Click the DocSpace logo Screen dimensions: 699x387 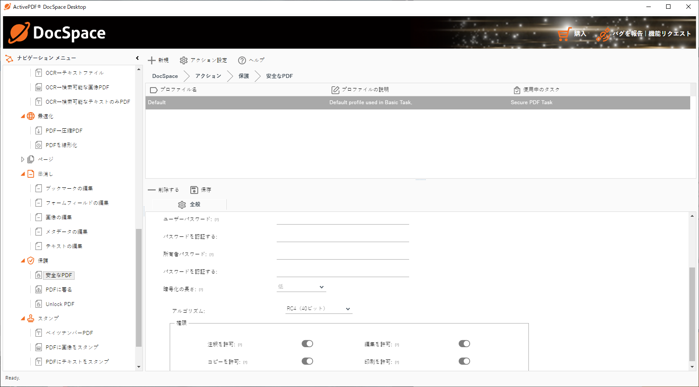click(57, 33)
